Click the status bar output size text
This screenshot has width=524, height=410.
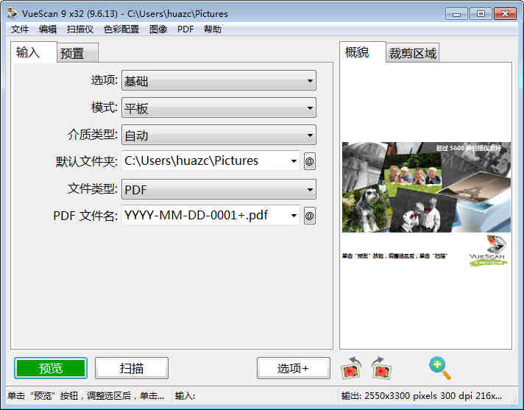422,395
